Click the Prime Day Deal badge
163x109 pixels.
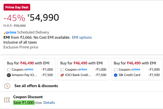coord(17,7)
